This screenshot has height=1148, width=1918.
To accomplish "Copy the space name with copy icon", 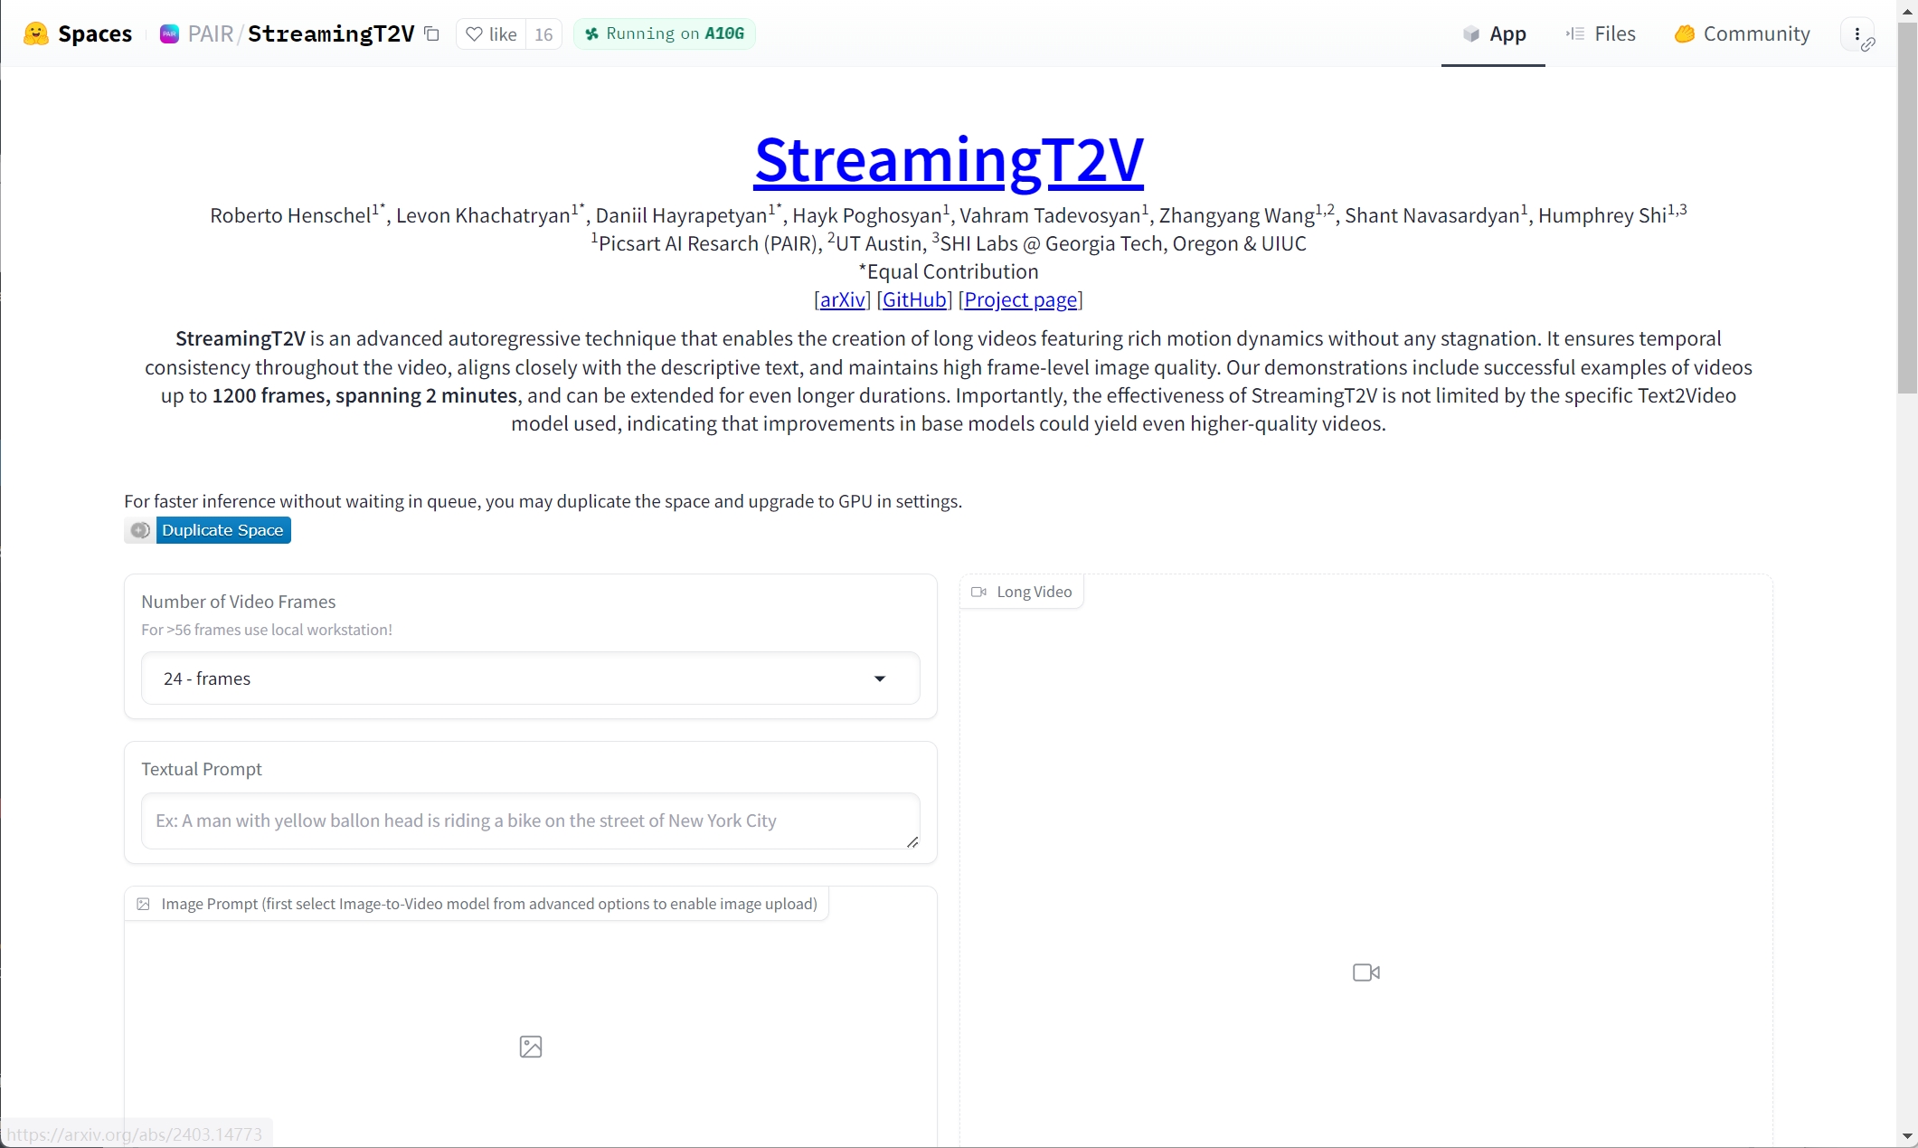I will coord(432,33).
